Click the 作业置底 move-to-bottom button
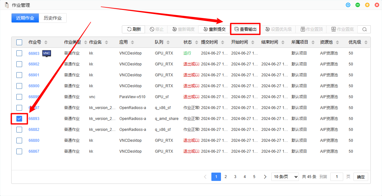382x196 pixels. coord(342,29)
